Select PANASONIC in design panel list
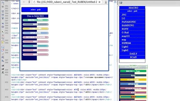 click(x=132, y=22)
